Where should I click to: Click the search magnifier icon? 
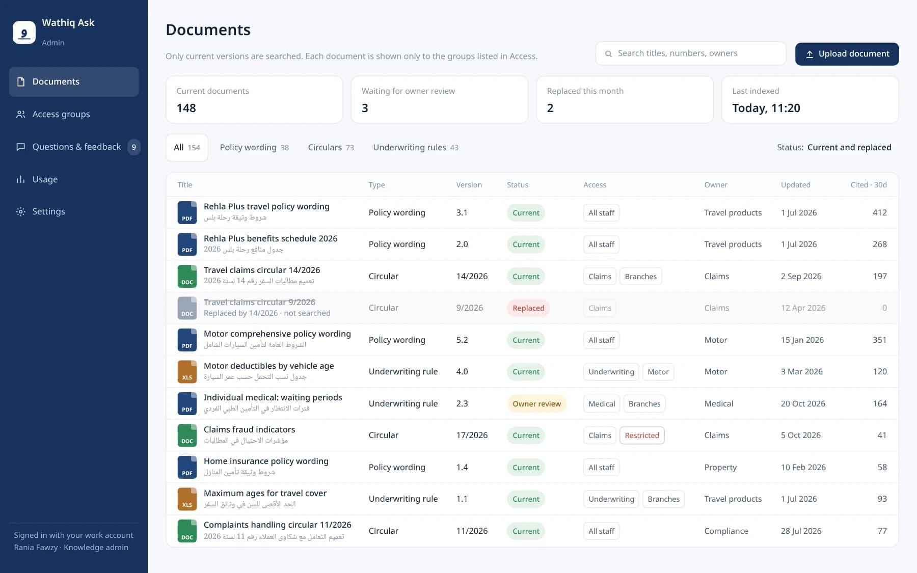coord(608,53)
